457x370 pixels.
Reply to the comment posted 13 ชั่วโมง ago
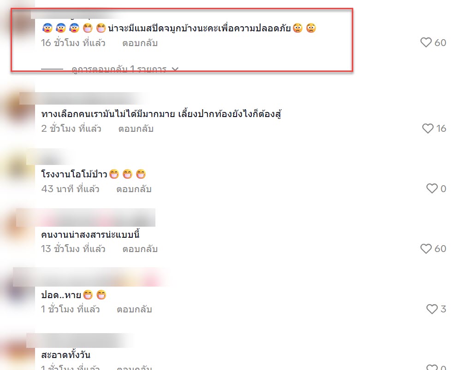point(140,249)
